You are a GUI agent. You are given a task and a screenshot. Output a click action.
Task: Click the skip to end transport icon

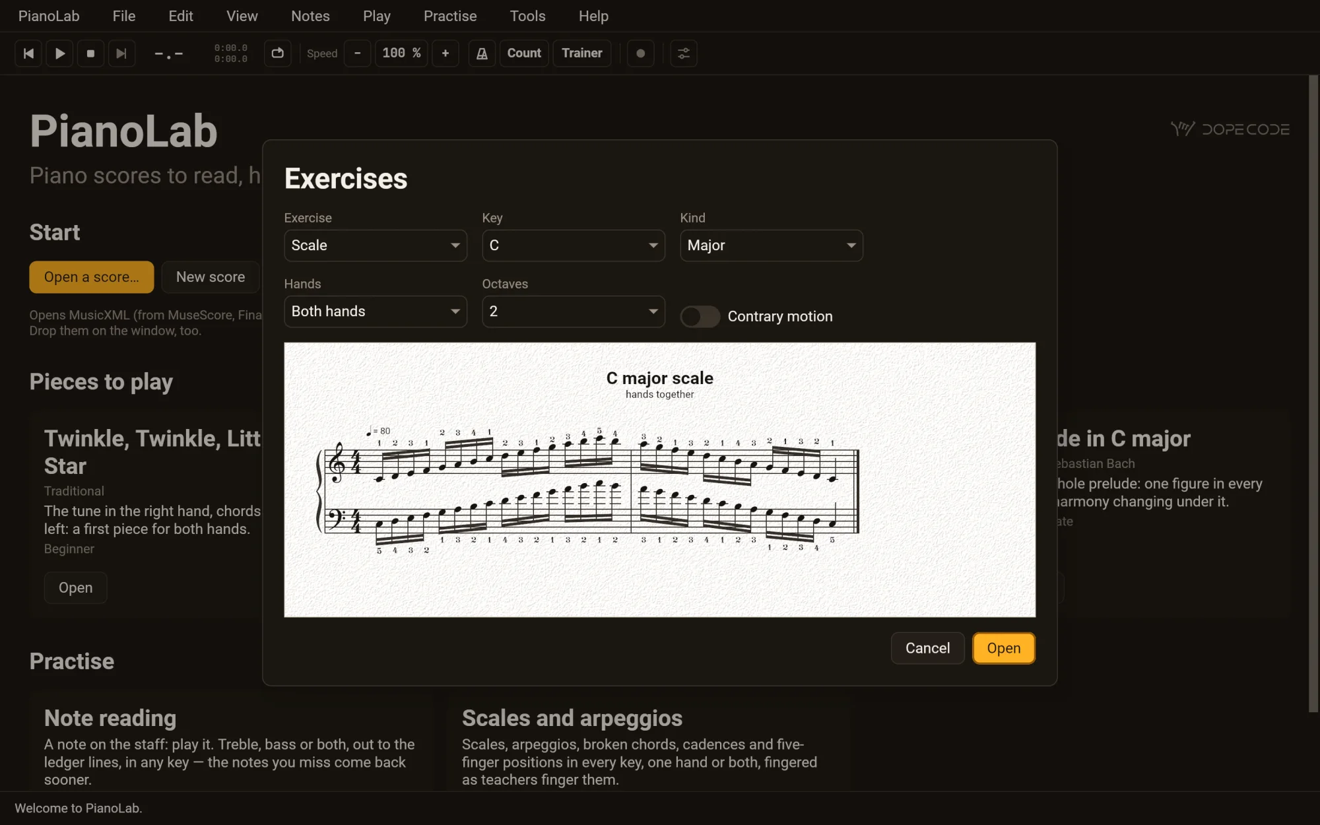click(121, 53)
